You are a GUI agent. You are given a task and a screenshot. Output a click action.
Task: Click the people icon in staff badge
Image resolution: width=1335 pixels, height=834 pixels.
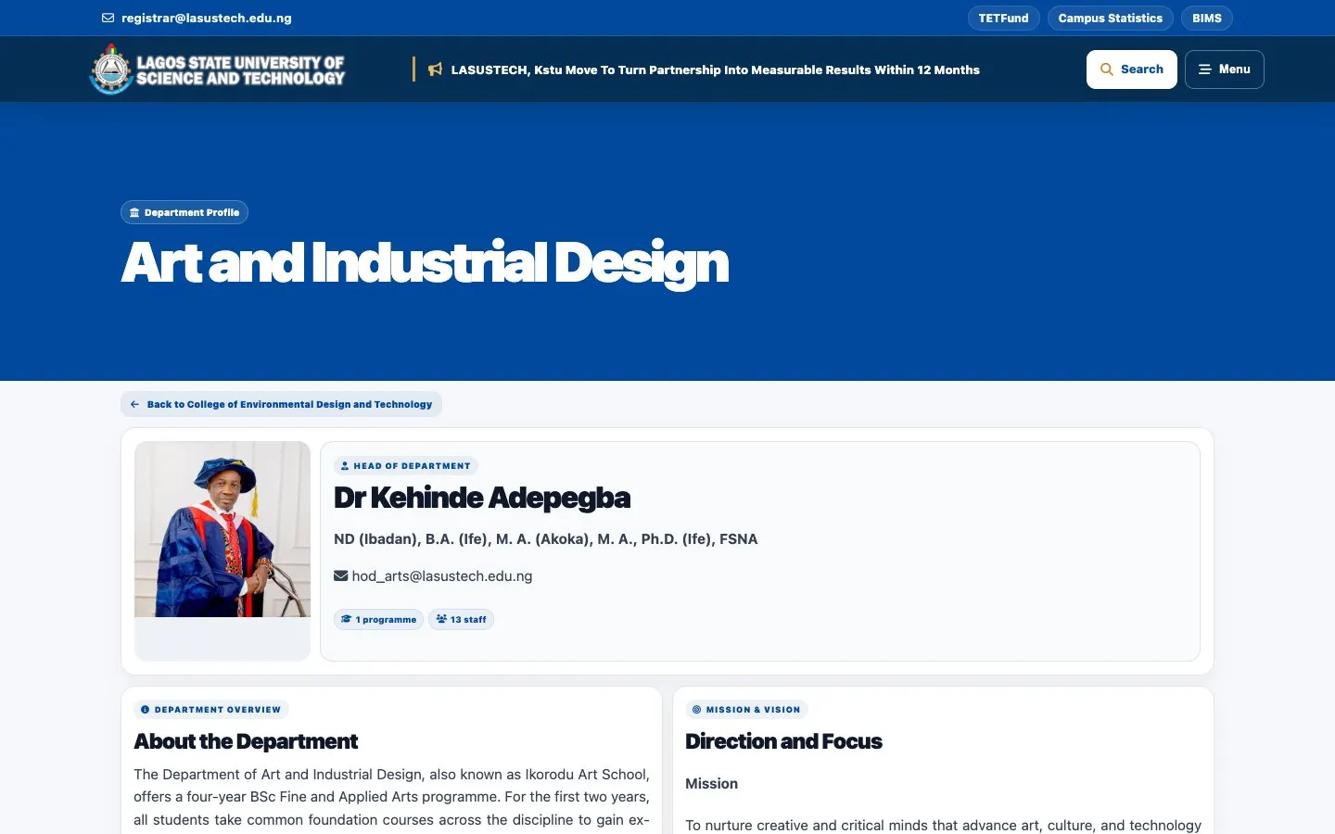441,619
